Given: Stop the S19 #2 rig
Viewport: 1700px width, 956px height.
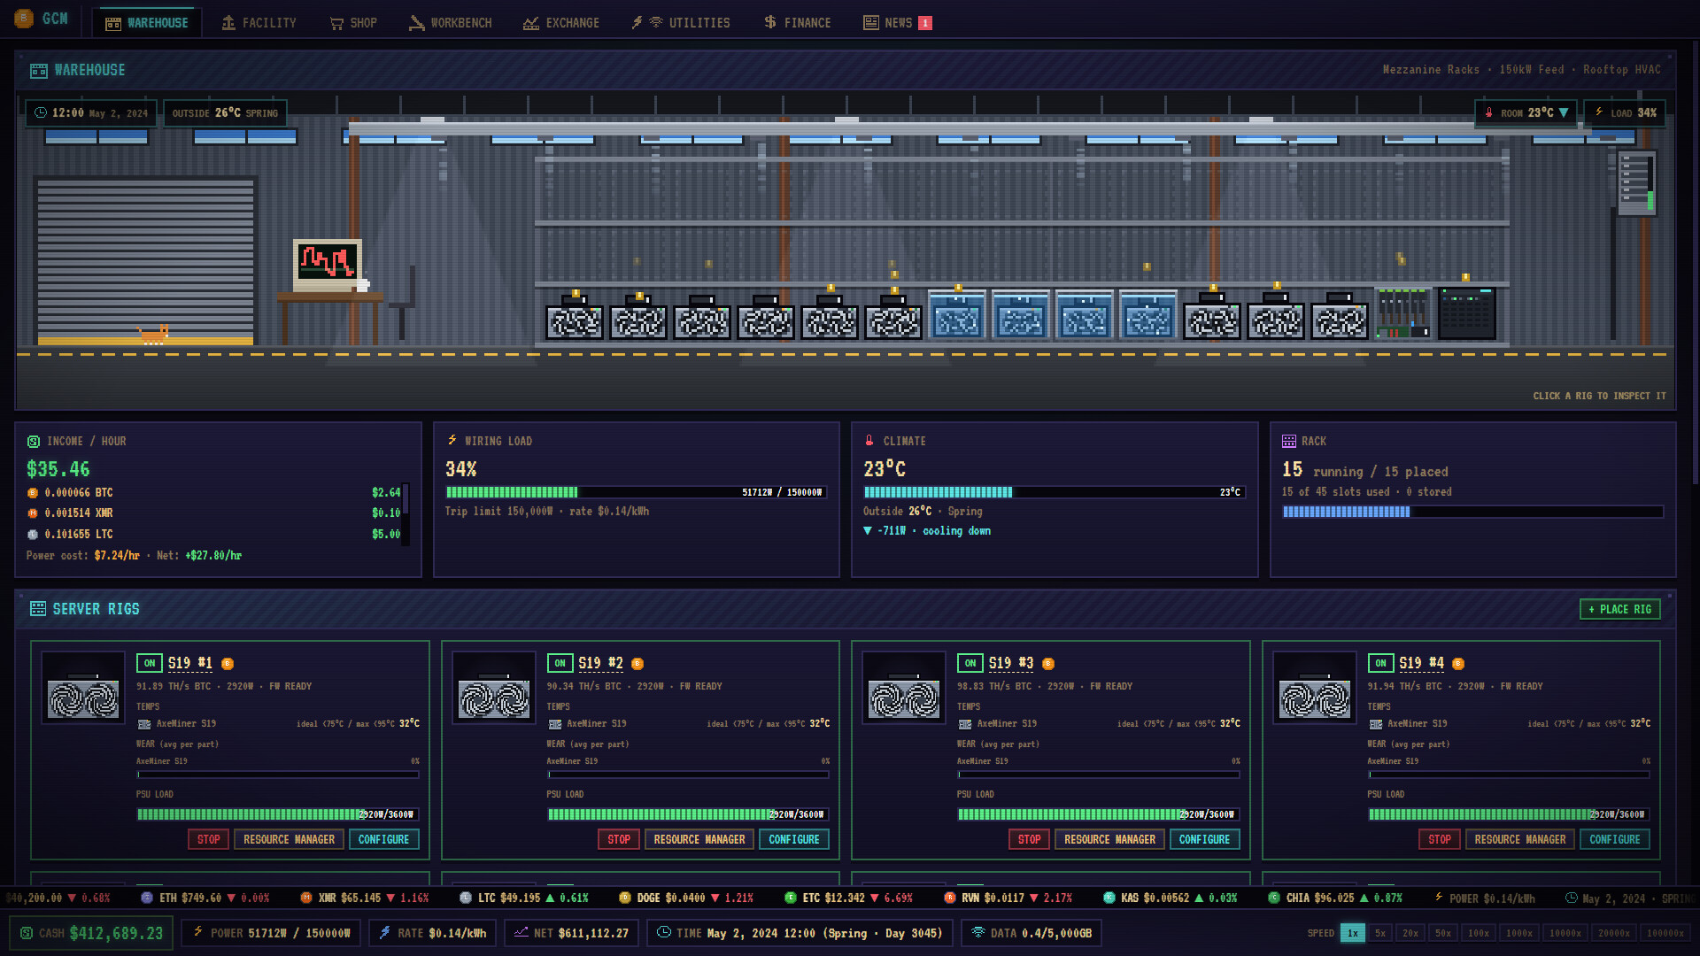Looking at the screenshot, I should [x=619, y=840].
